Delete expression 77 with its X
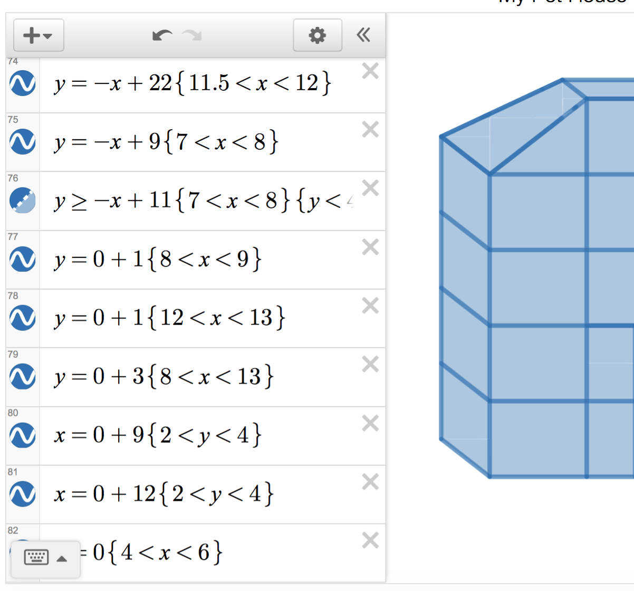Screen dimensions: 634x591 click(x=370, y=247)
